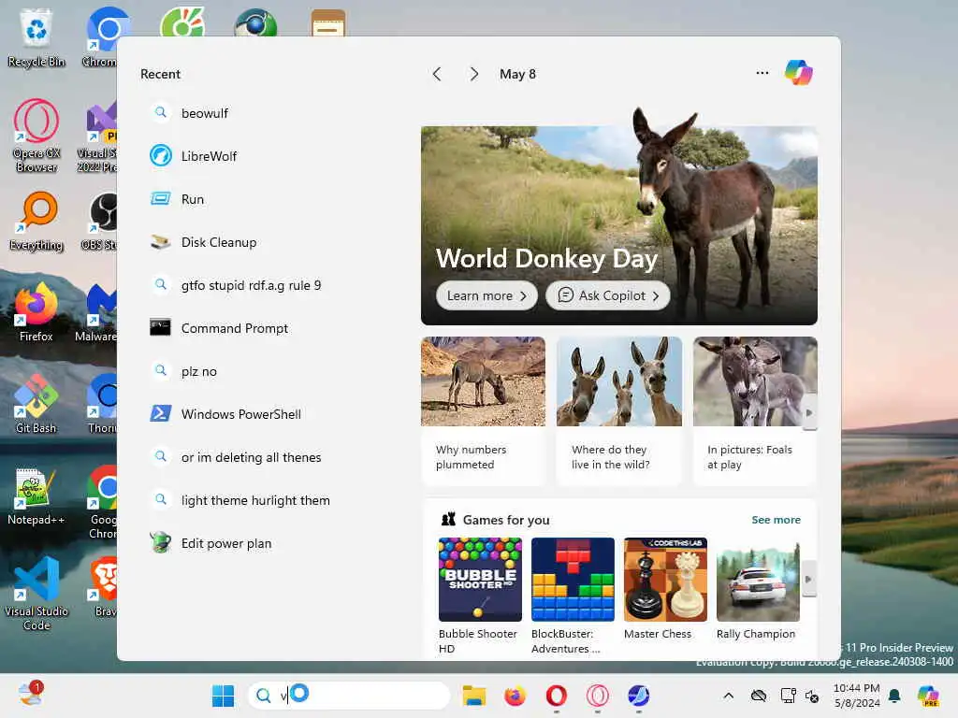Image resolution: width=958 pixels, height=718 pixels.
Task: Click Ask Copilot button on donkey banner
Action: pos(608,295)
